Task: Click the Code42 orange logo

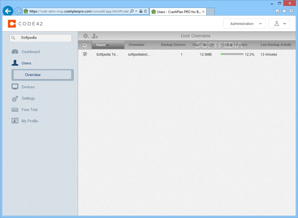Action: (x=12, y=24)
